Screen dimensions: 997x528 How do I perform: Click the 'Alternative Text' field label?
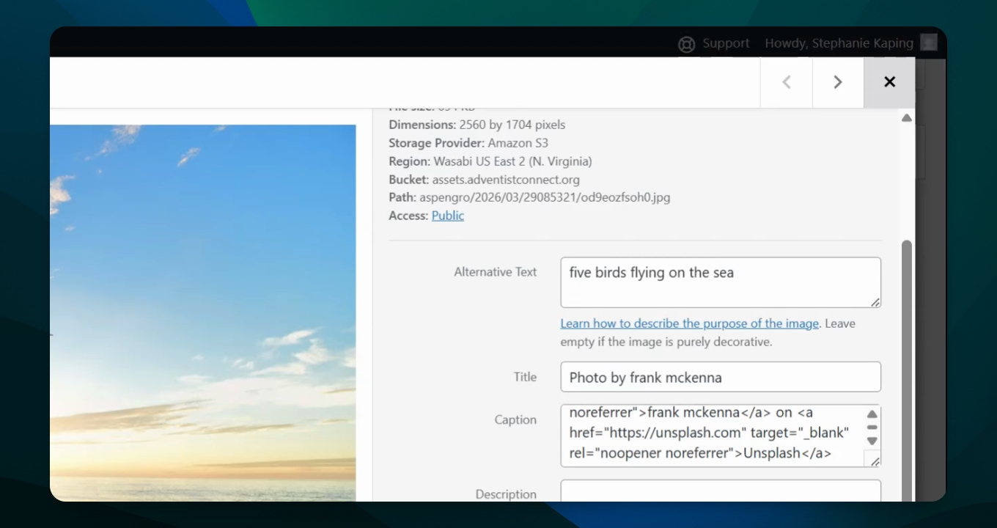pyautogui.click(x=496, y=272)
